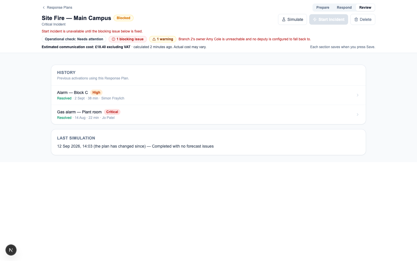Select the Review tab
The image size is (417, 261).
tap(365, 8)
